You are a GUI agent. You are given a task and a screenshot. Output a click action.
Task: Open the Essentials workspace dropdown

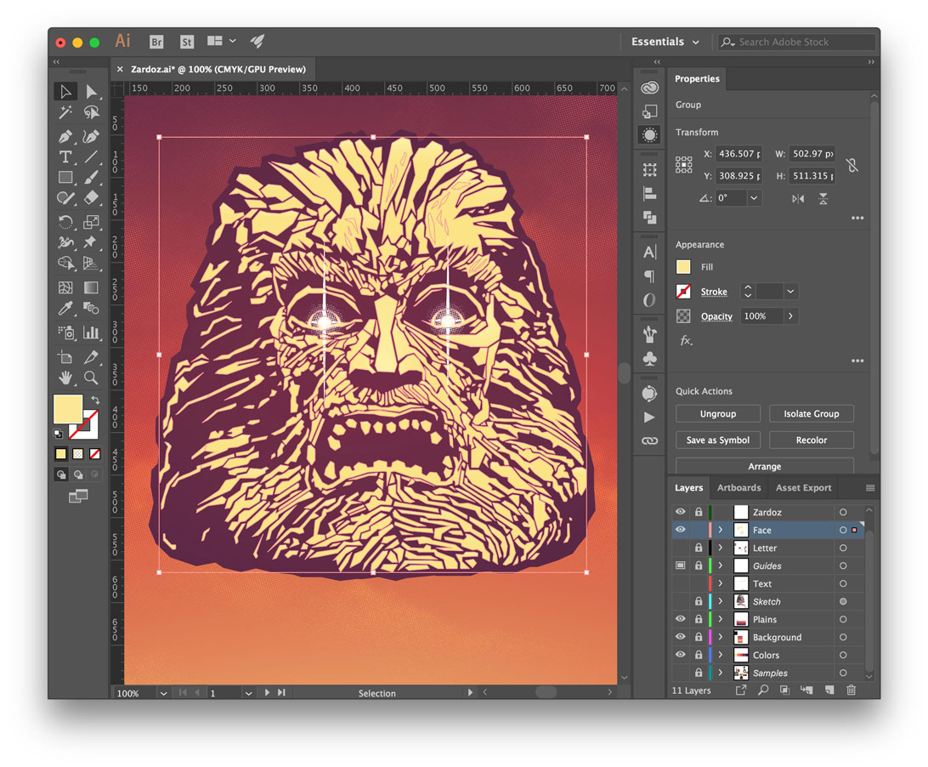coord(665,42)
